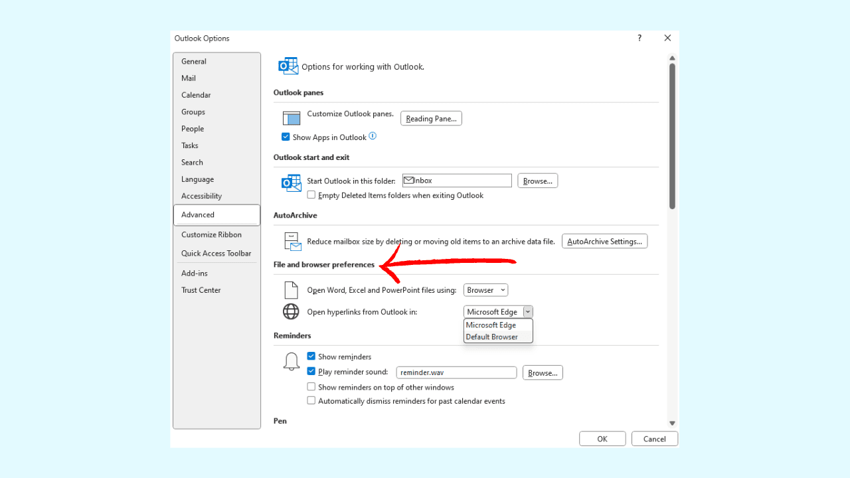Image resolution: width=850 pixels, height=478 pixels.
Task: Open the Browser dropdown for Office files
Action: tap(485, 290)
